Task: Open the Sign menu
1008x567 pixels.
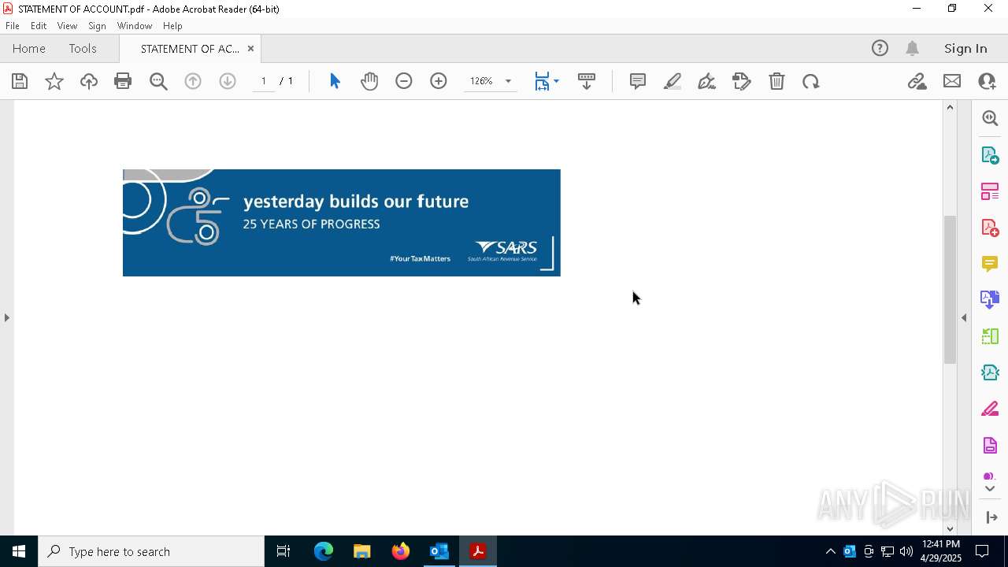Action: [x=97, y=26]
